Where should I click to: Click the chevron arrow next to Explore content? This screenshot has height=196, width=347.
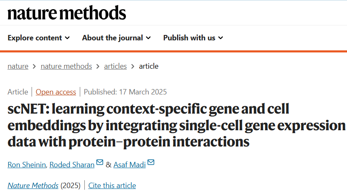(x=67, y=38)
